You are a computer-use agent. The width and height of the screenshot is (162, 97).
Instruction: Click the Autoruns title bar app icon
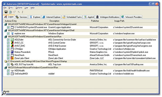[4, 4]
